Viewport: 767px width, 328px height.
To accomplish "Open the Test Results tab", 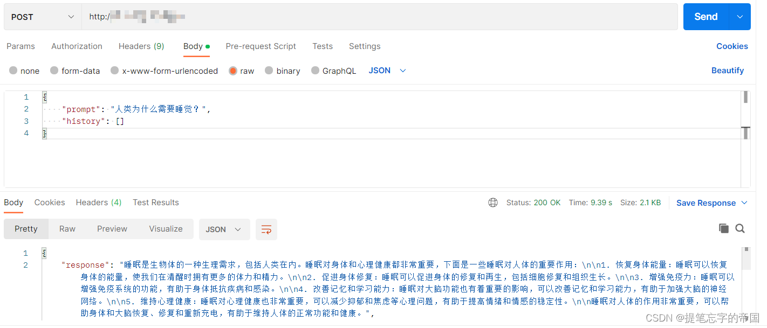I will [x=156, y=203].
